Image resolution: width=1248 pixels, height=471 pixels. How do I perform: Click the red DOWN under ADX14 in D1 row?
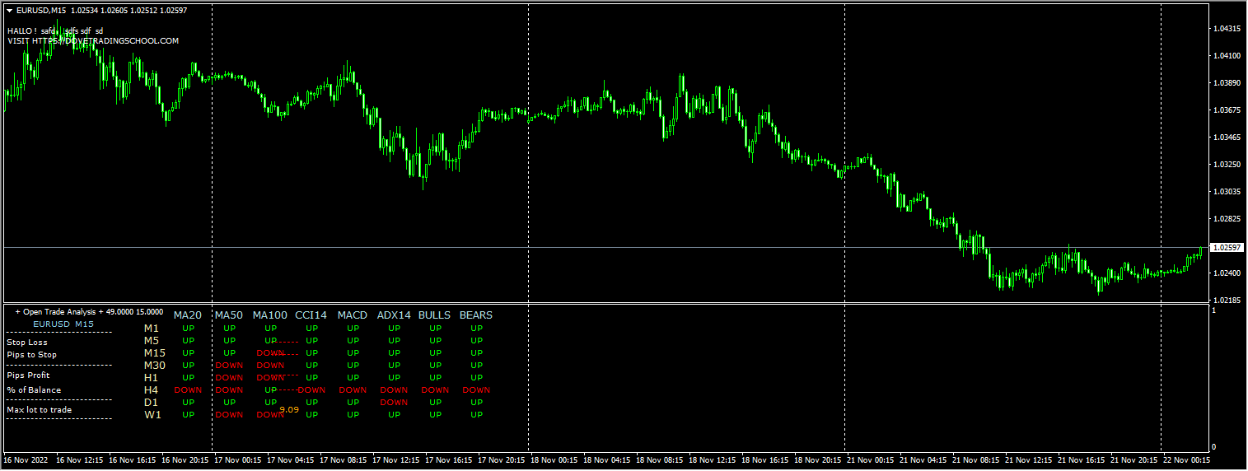coord(394,403)
